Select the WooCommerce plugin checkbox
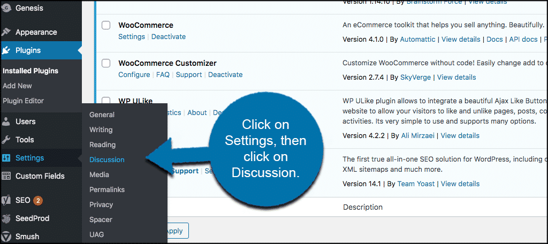Image resolution: width=548 pixels, height=244 pixels. click(x=106, y=25)
